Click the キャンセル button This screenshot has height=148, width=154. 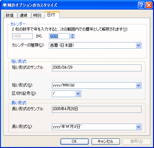[106, 141]
